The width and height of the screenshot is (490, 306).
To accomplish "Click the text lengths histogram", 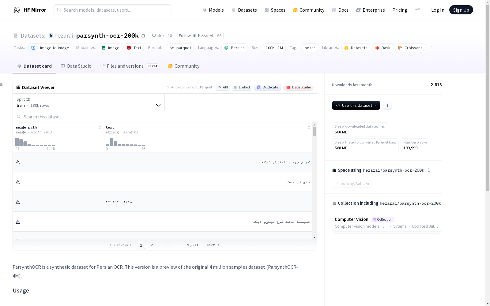I will point(126,142).
